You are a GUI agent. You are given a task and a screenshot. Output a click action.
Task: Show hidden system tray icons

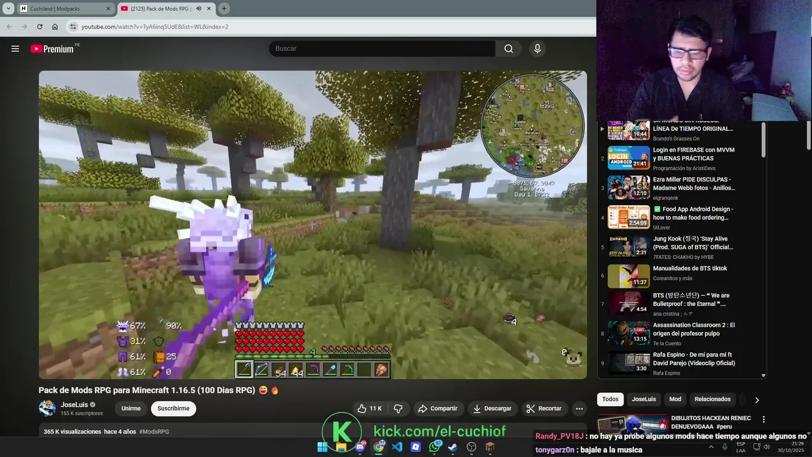tap(710, 447)
